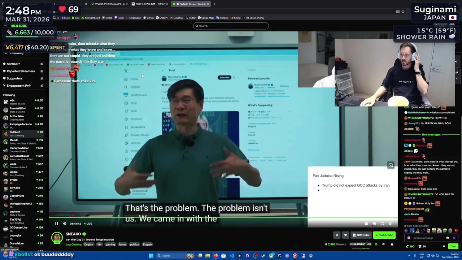Open a new browser tab
Viewport: 462px width, 260px height.
click(x=214, y=4)
